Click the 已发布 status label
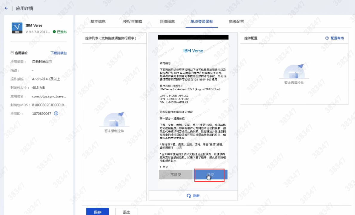Viewport: 355px width, 215px height. point(62,32)
